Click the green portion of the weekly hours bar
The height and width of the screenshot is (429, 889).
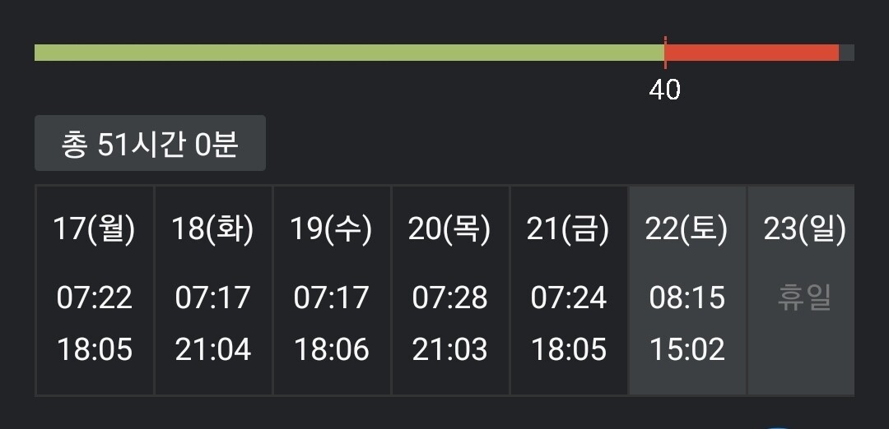pos(349,53)
